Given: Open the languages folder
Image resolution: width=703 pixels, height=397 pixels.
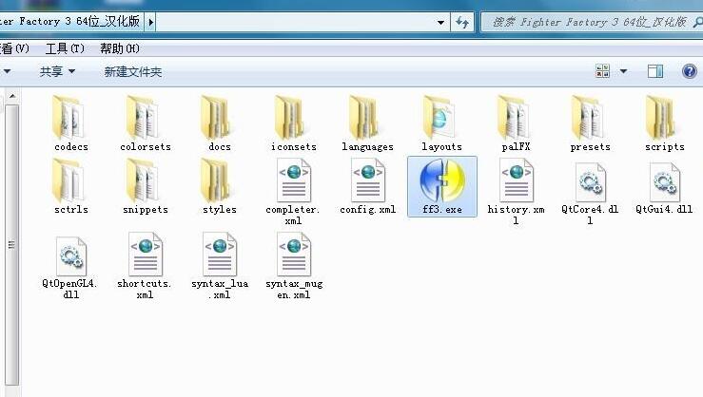Looking at the screenshot, I should click(x=367, y=123).
